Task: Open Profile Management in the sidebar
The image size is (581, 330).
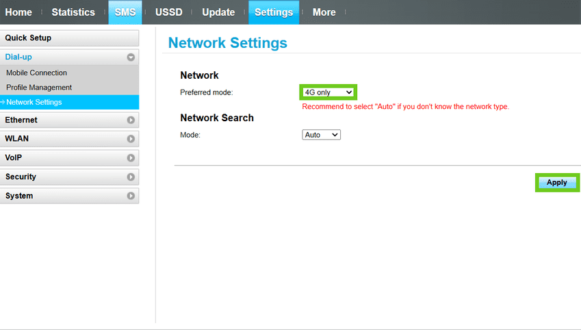Action: (x=39, y=88)
